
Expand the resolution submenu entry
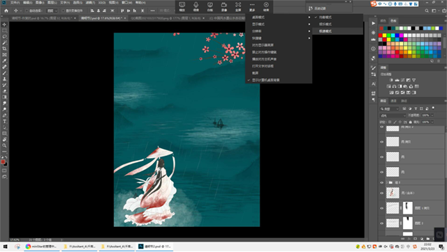coord(279,31)
